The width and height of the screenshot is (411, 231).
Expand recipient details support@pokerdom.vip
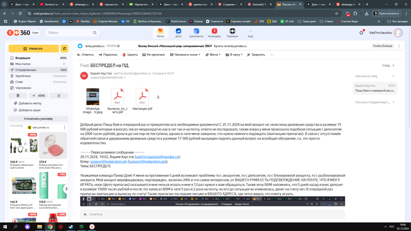click(x=108, y=77)
